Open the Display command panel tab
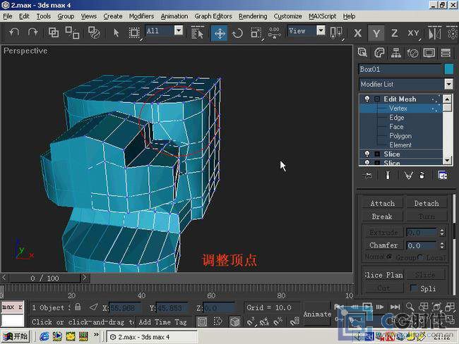 [429, 53]
